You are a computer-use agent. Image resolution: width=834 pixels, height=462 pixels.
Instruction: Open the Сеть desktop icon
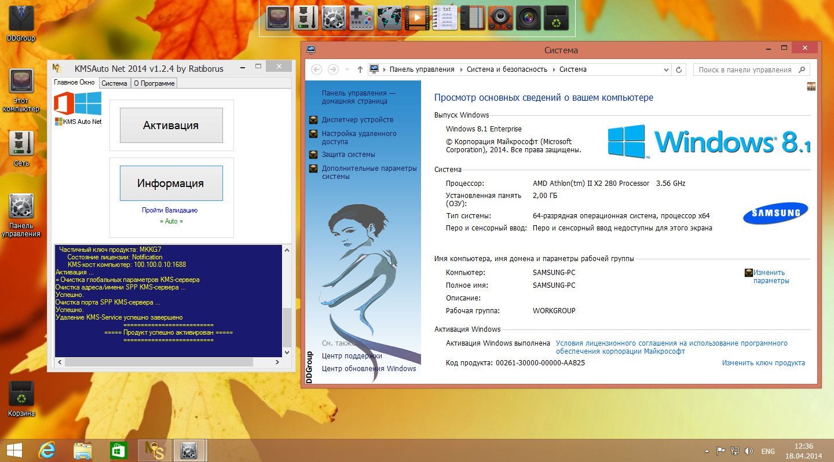pos(21,149)
